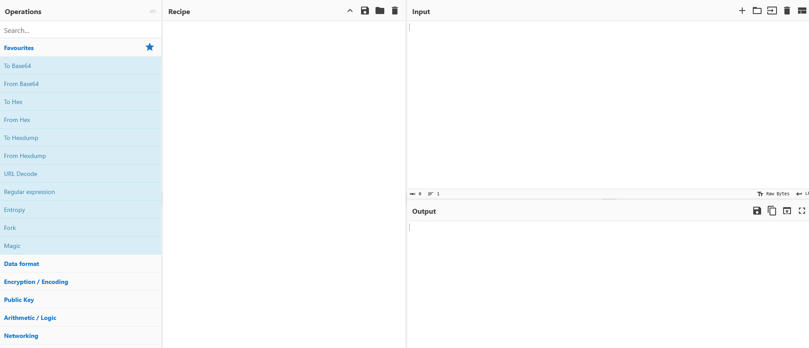The height and width of the screenshot is (348, 809).
Task: Expand the Data format category
Action: 22,264
